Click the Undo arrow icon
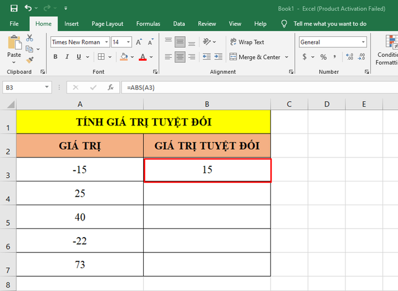 pos(28,8)
